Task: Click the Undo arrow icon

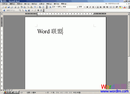Action: coord(35,7)
